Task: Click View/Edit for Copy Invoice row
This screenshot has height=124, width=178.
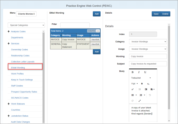Action: click(95, 40)
